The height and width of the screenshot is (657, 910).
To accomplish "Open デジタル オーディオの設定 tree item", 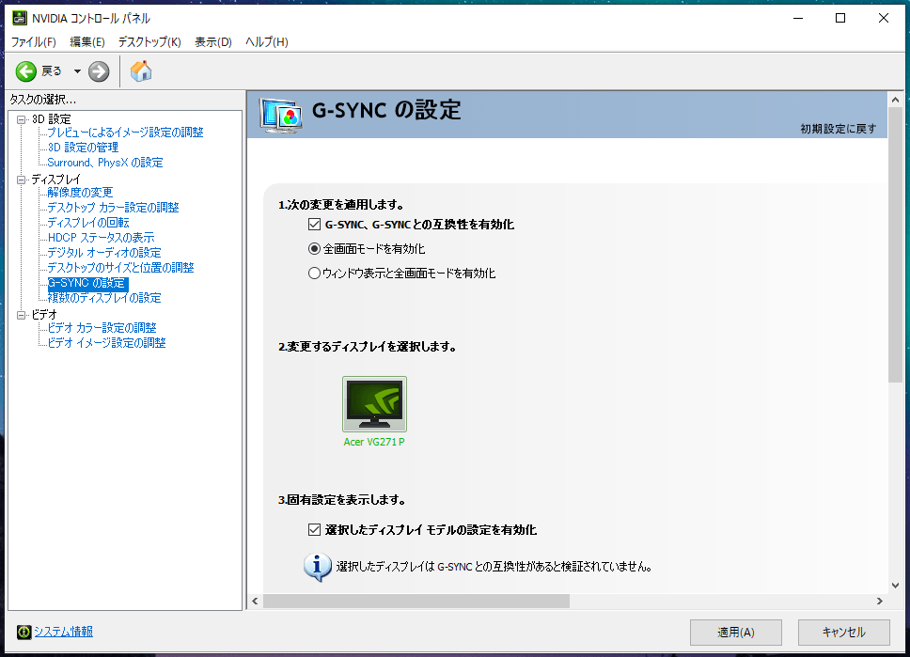I will pos(104,253).
